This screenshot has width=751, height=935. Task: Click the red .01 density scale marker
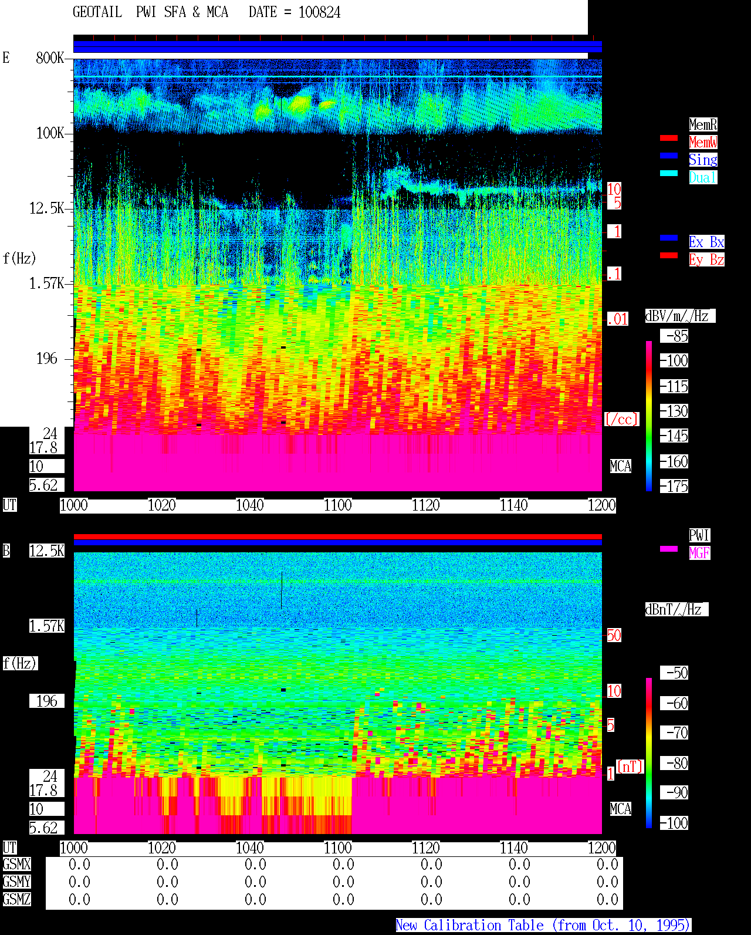click(617, 319)
